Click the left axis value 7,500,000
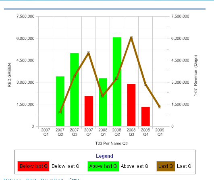 tap(25, 16)
